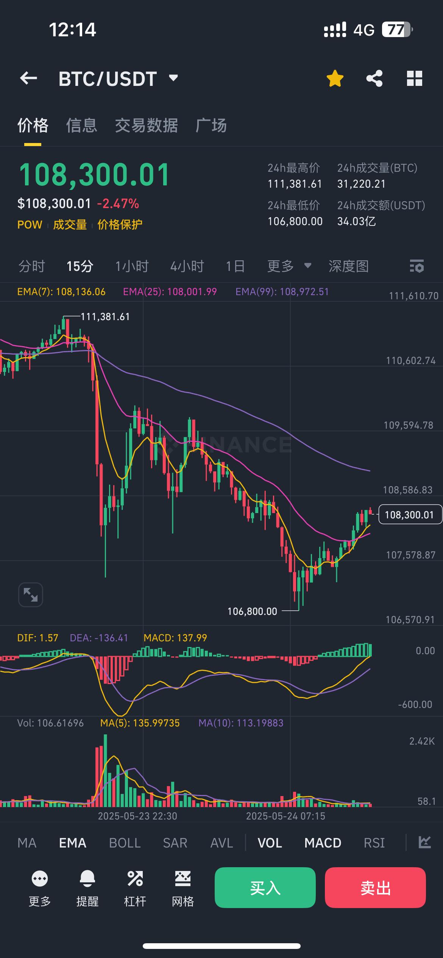Toggle the BOLL indicator
443x958 pixels.
click(125, 843)
